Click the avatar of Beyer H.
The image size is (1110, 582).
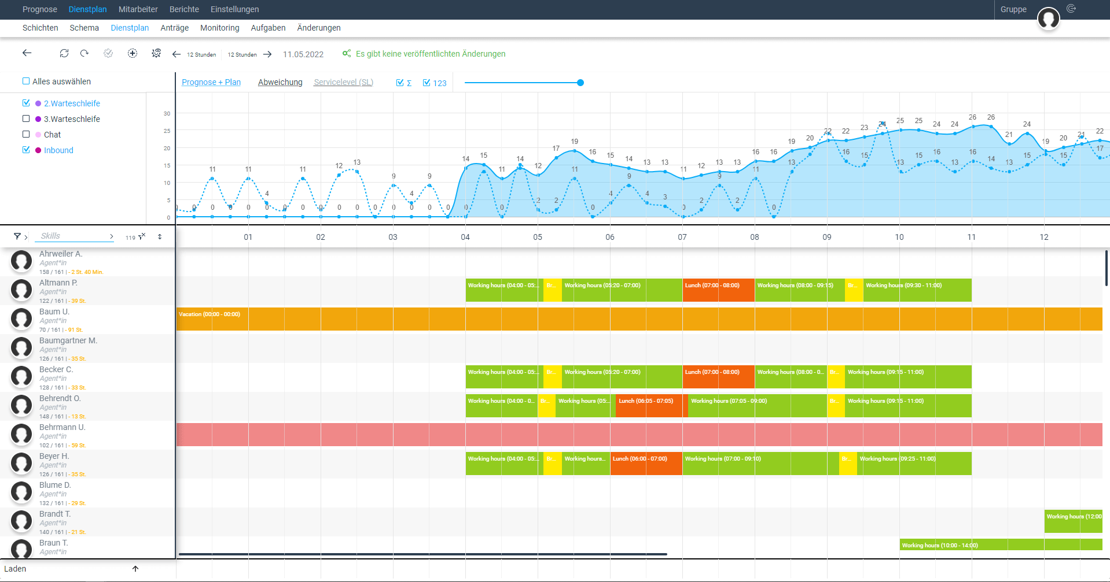21,464
